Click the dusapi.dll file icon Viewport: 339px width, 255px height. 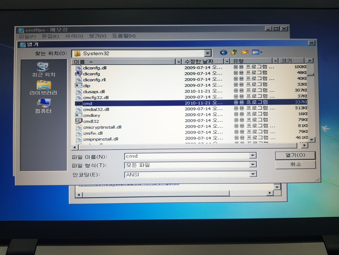(79, 91)
